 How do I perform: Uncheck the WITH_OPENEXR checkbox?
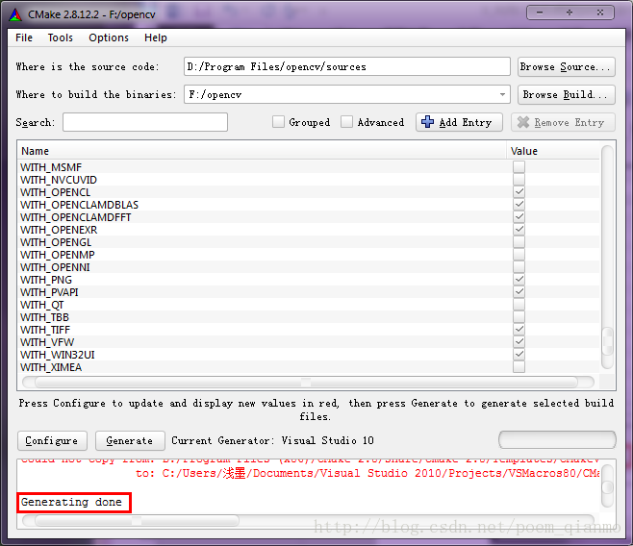click(519, 229)
